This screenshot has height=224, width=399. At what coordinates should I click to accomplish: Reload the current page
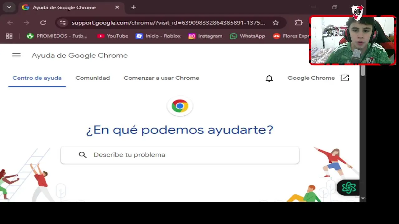point(43,23)
